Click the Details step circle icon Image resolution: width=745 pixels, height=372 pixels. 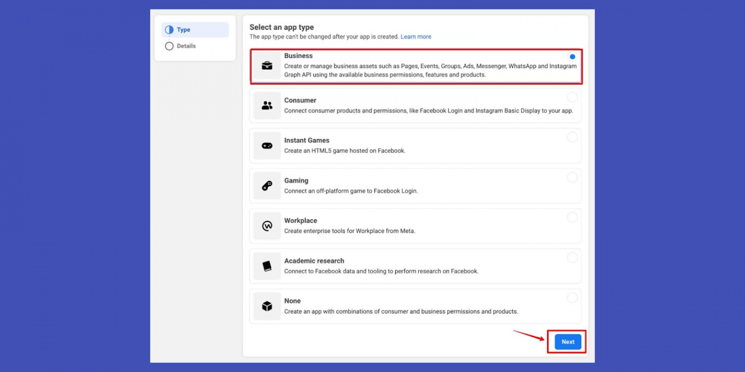pos(169,46)
